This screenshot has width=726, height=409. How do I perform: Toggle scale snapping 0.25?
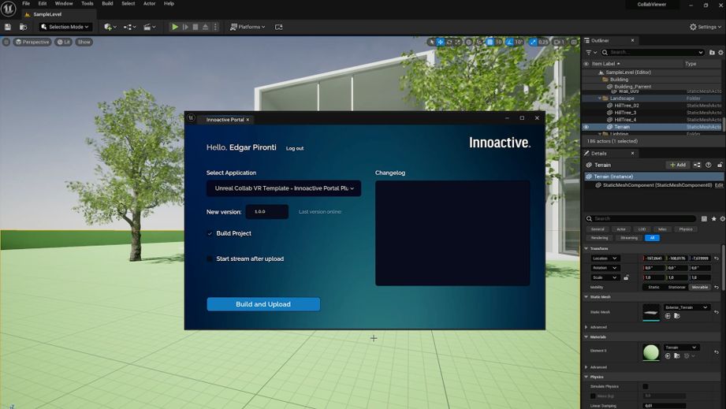pyautogui.click(x=534, y=42)
